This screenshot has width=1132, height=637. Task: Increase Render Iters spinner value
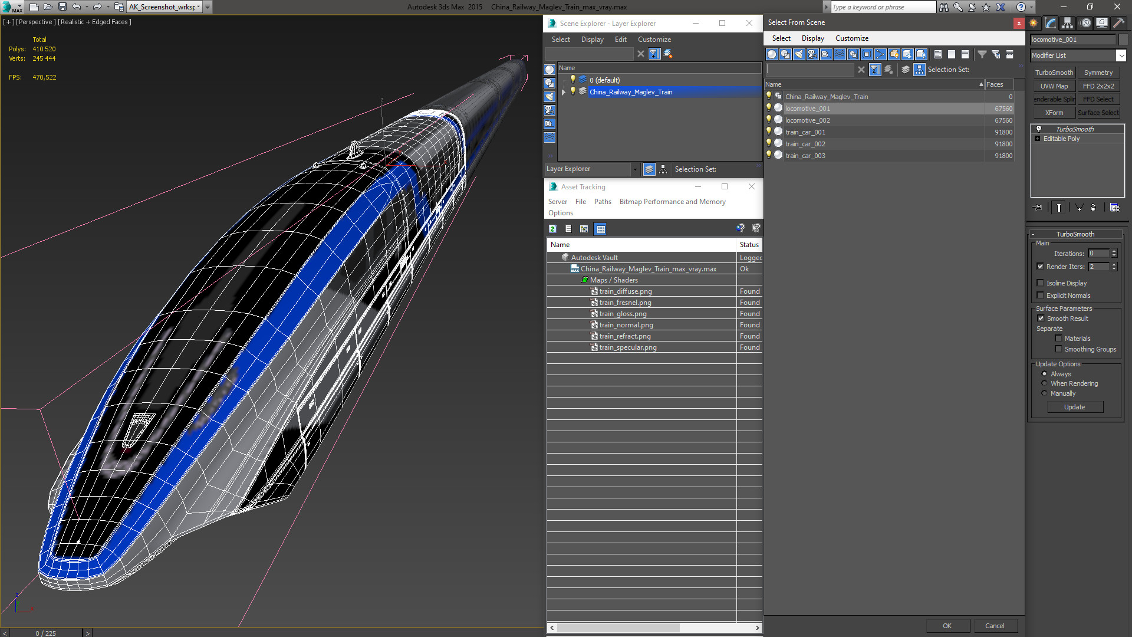pos(1114,264)
